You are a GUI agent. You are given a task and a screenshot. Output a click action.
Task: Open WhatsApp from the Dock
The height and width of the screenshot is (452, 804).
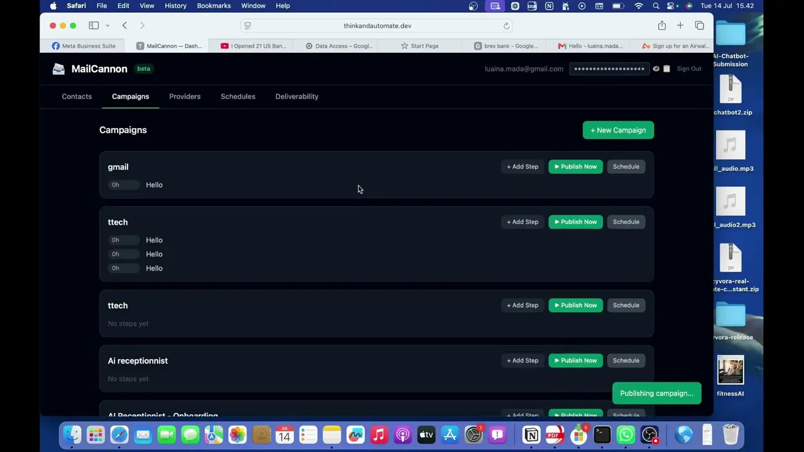(x=626, y=434)
